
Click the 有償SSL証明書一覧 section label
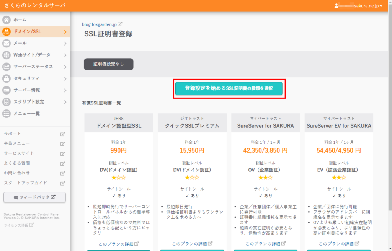(101, 103)
